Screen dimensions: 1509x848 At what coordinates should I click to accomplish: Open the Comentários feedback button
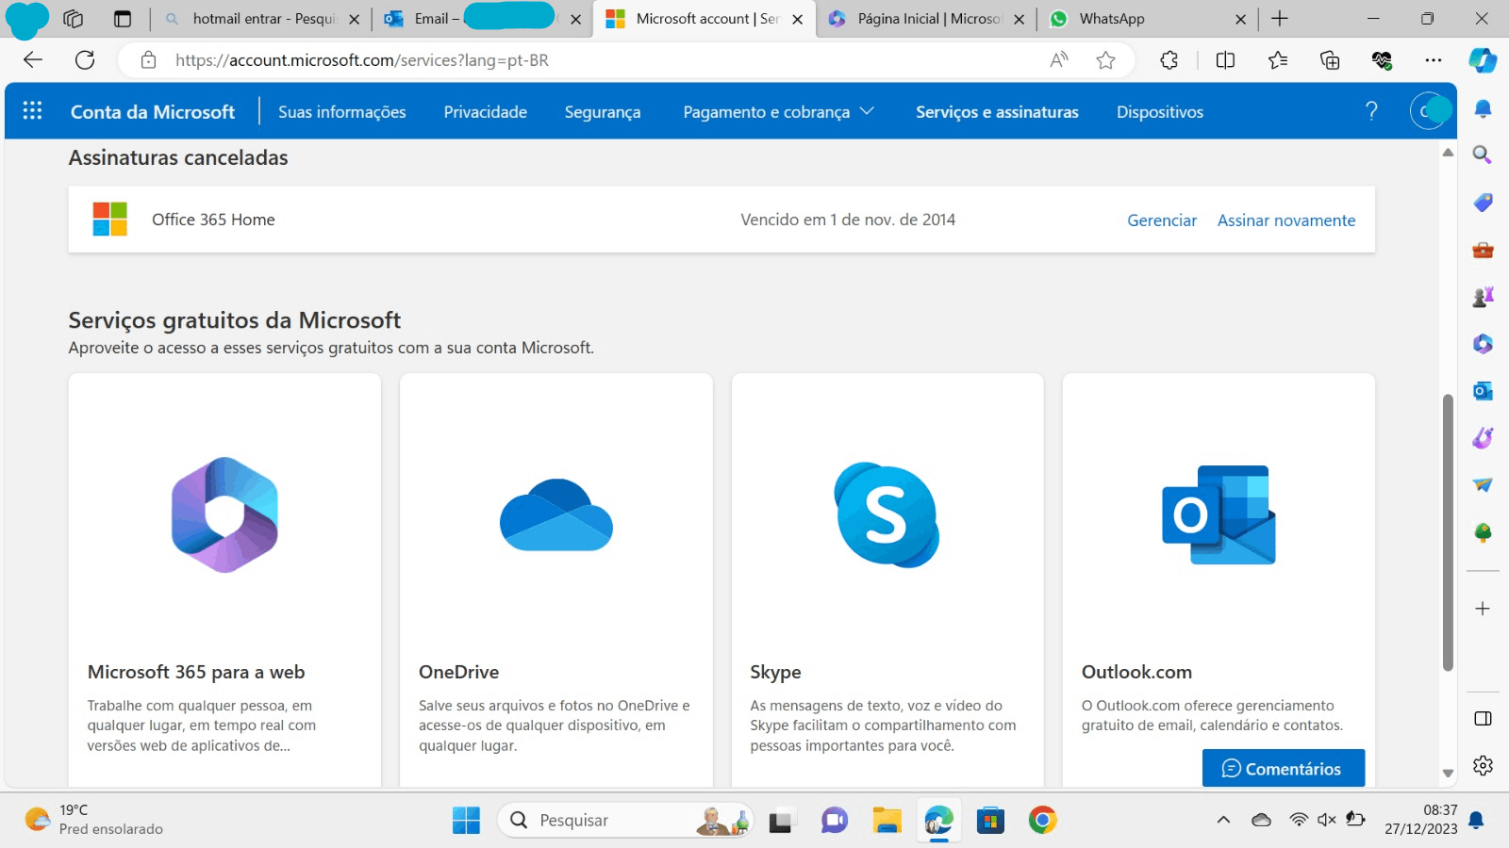click(1283, 768)
